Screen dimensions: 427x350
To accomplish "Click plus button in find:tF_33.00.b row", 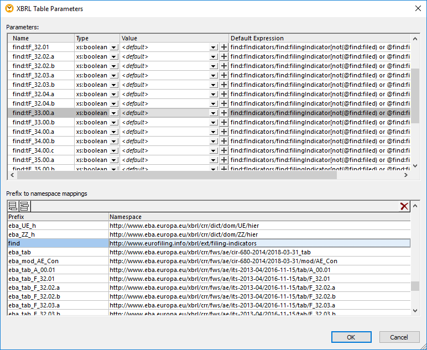I will coord(224,122).
